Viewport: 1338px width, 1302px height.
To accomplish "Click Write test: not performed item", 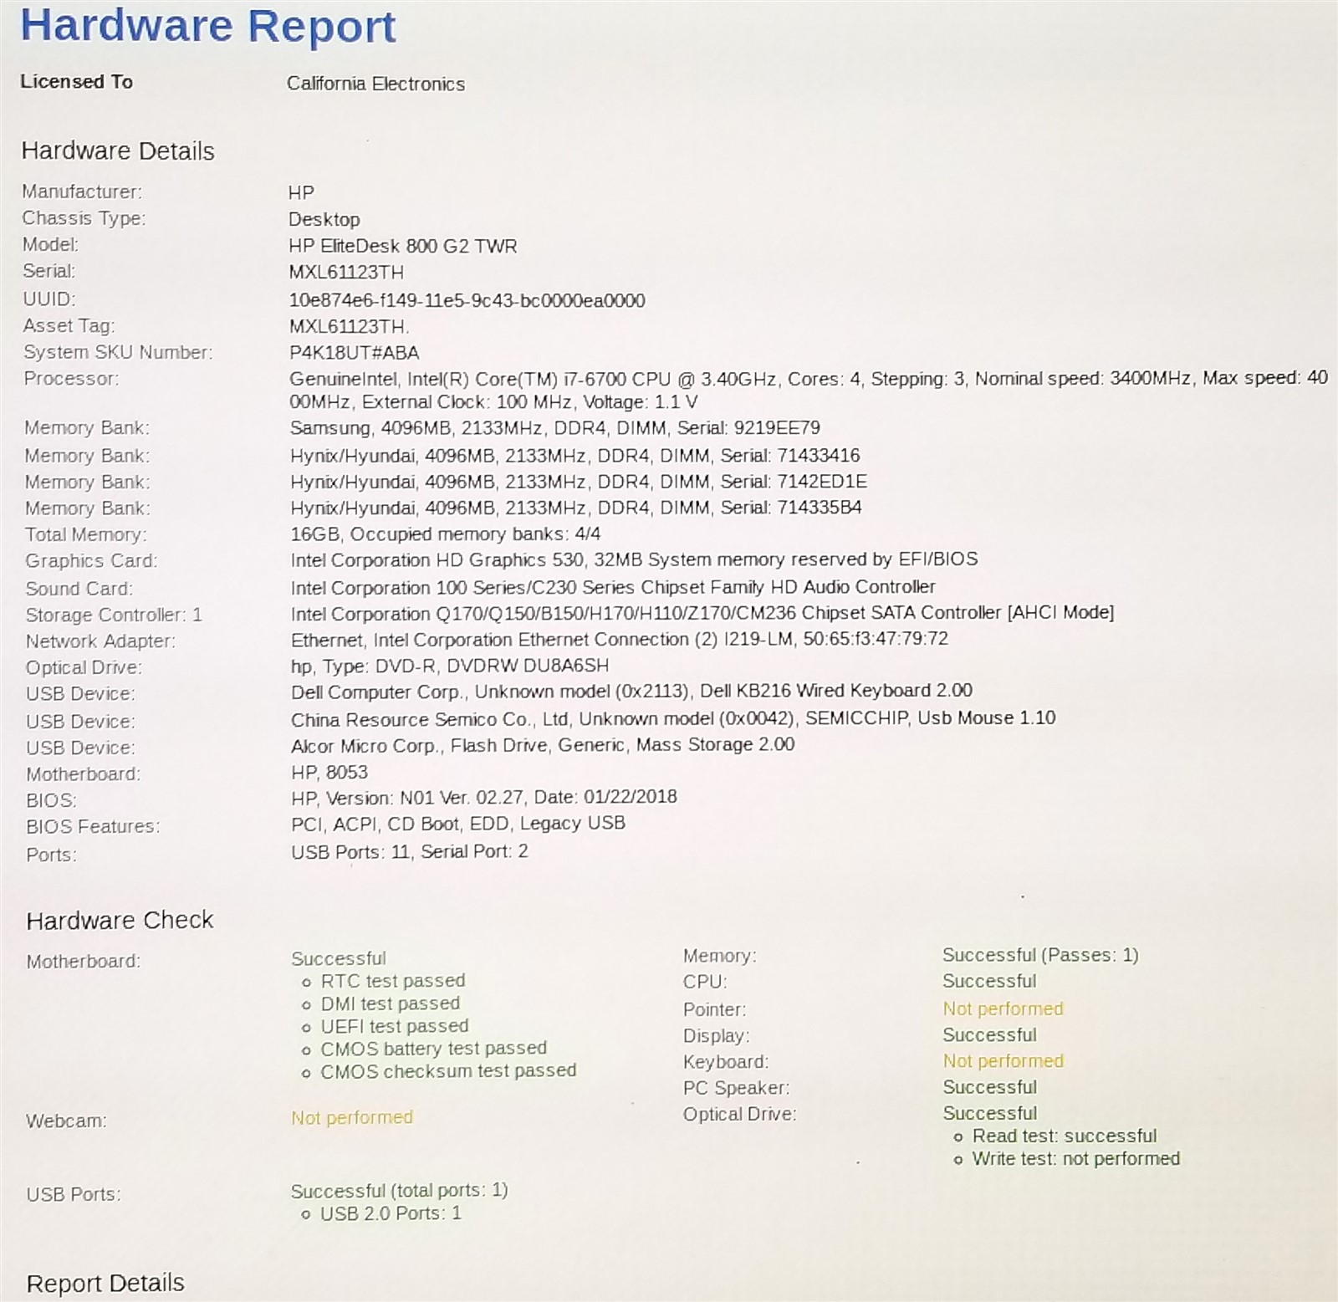I will [1076, 1159].
